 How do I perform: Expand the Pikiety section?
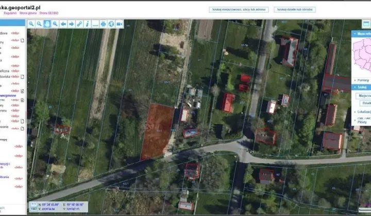pos(362,122)
